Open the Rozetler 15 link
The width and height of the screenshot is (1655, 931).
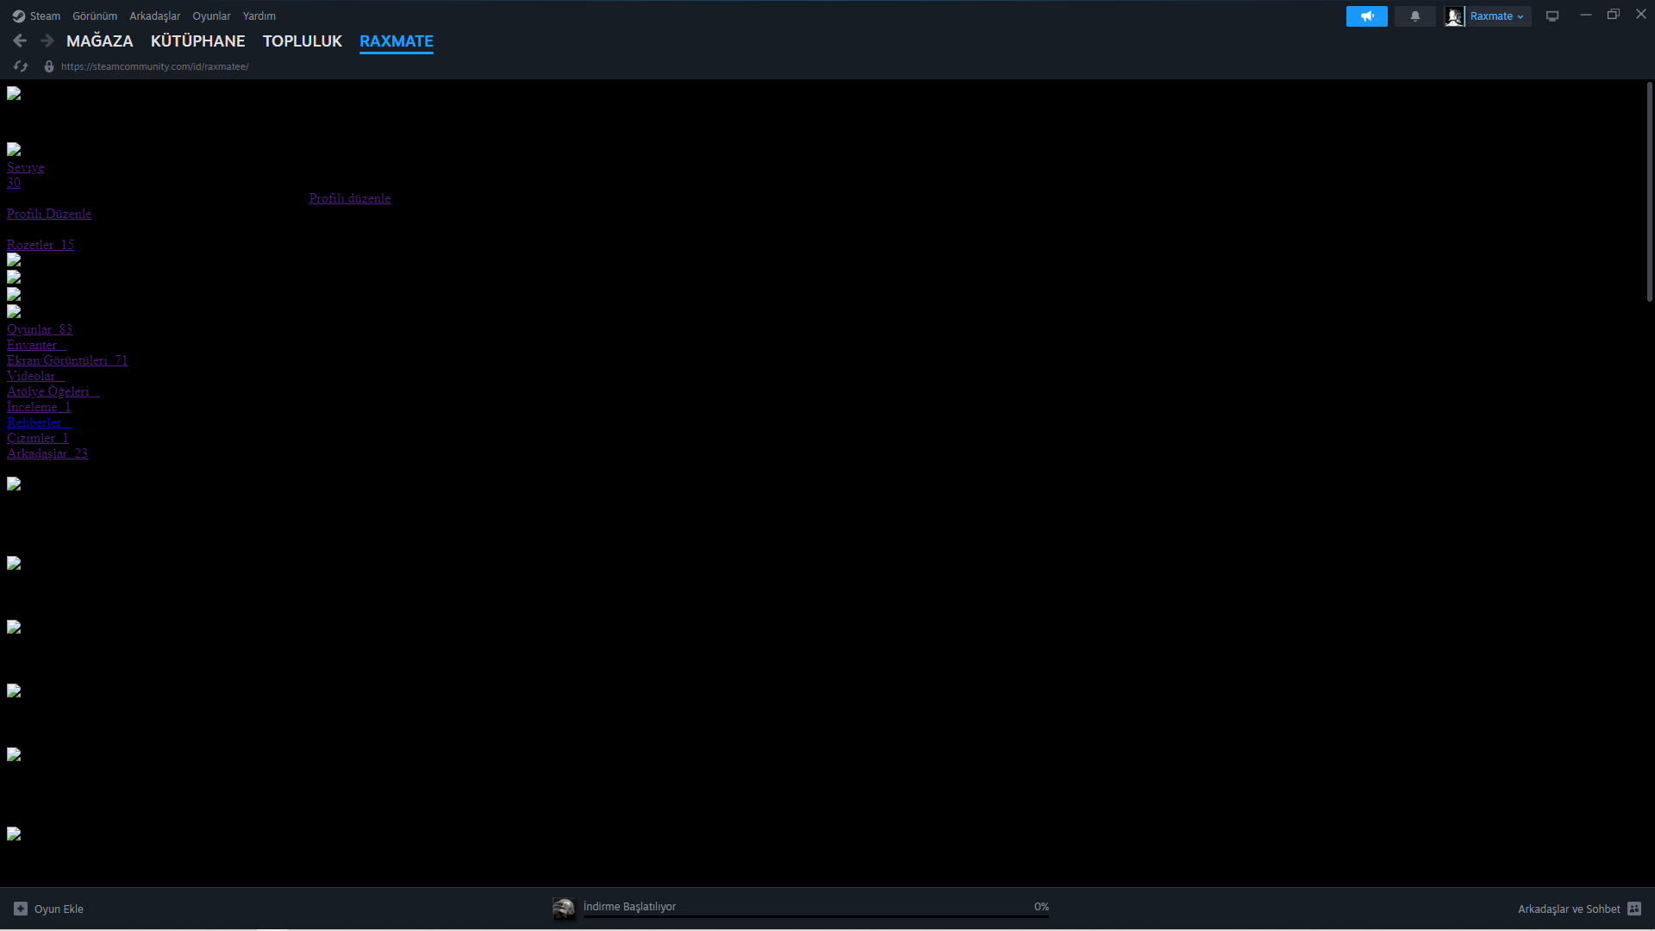point(41,245)
